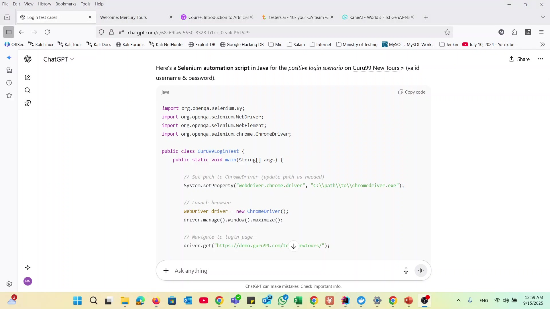Open the library images icon
The height and width of the screenshot is (309, 550).
[x=27, y=103]
